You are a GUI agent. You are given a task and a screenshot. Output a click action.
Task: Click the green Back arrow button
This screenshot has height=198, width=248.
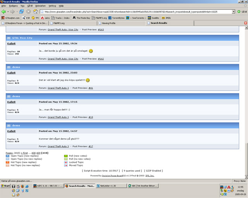click(x=3, y=12)
